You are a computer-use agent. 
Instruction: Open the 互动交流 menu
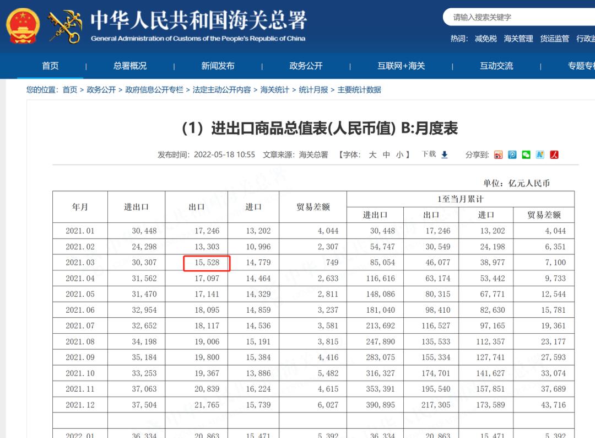tap(495, 65)
